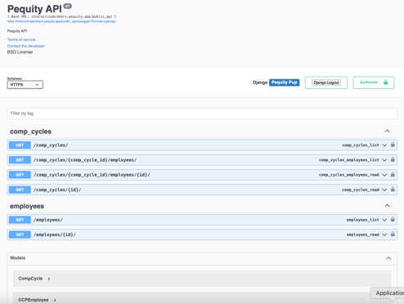Click the Models heading text
Viewport: 404px width, 304px height.
(18, 257)
